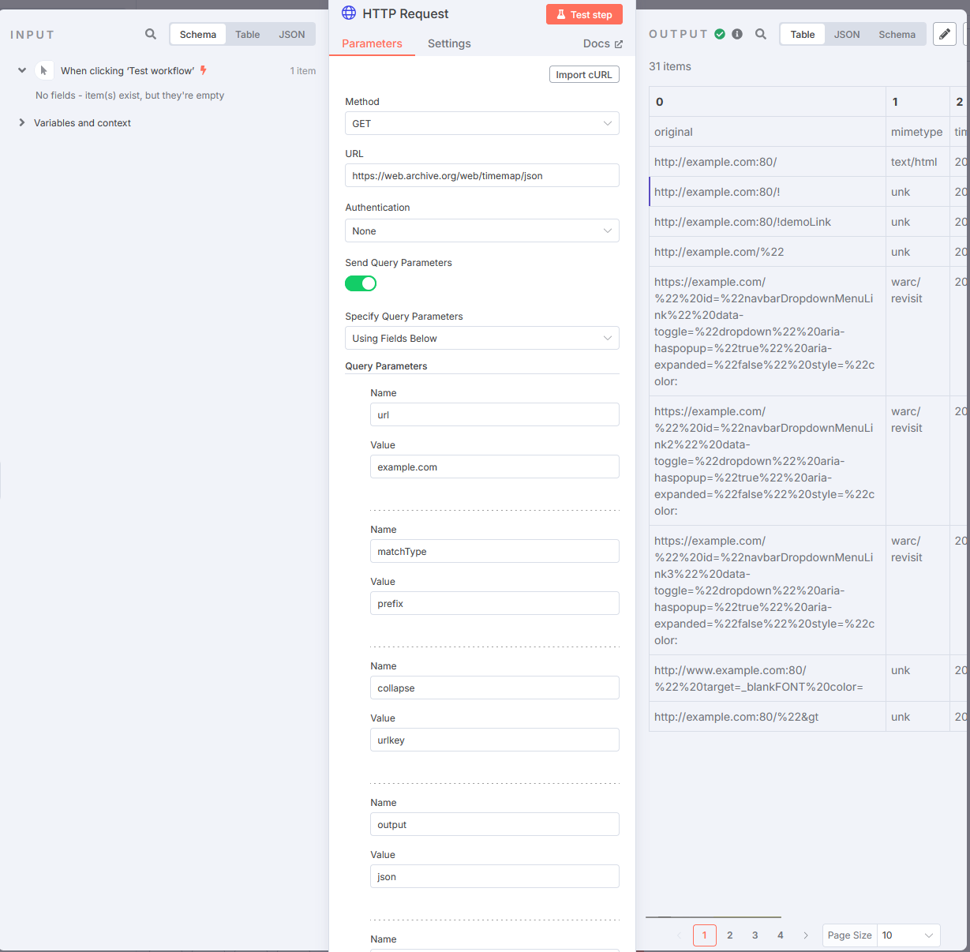The image size is (970, 952).
Task: Switch output view to JSON
Action: 847,34
